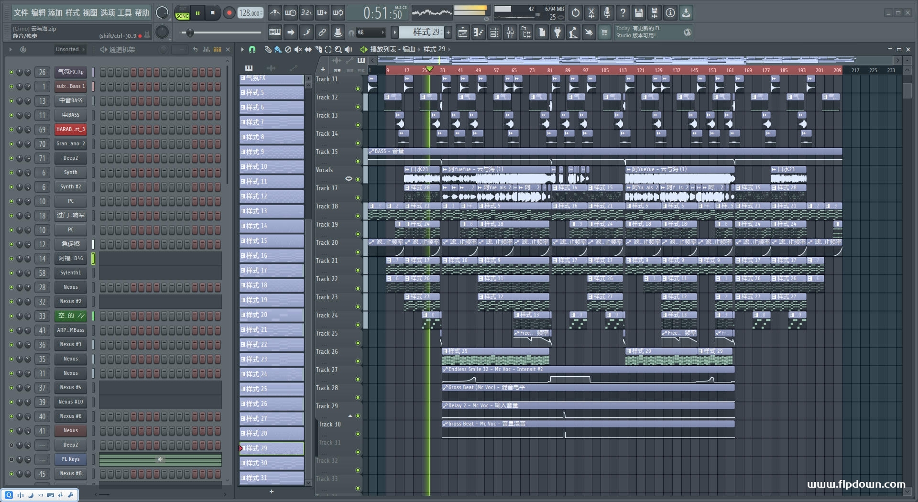Viewport: 918px width, 502px height.
Task: Click the Sylenth1 channel button
Action: pyautogui.click(x=70, y=273)
